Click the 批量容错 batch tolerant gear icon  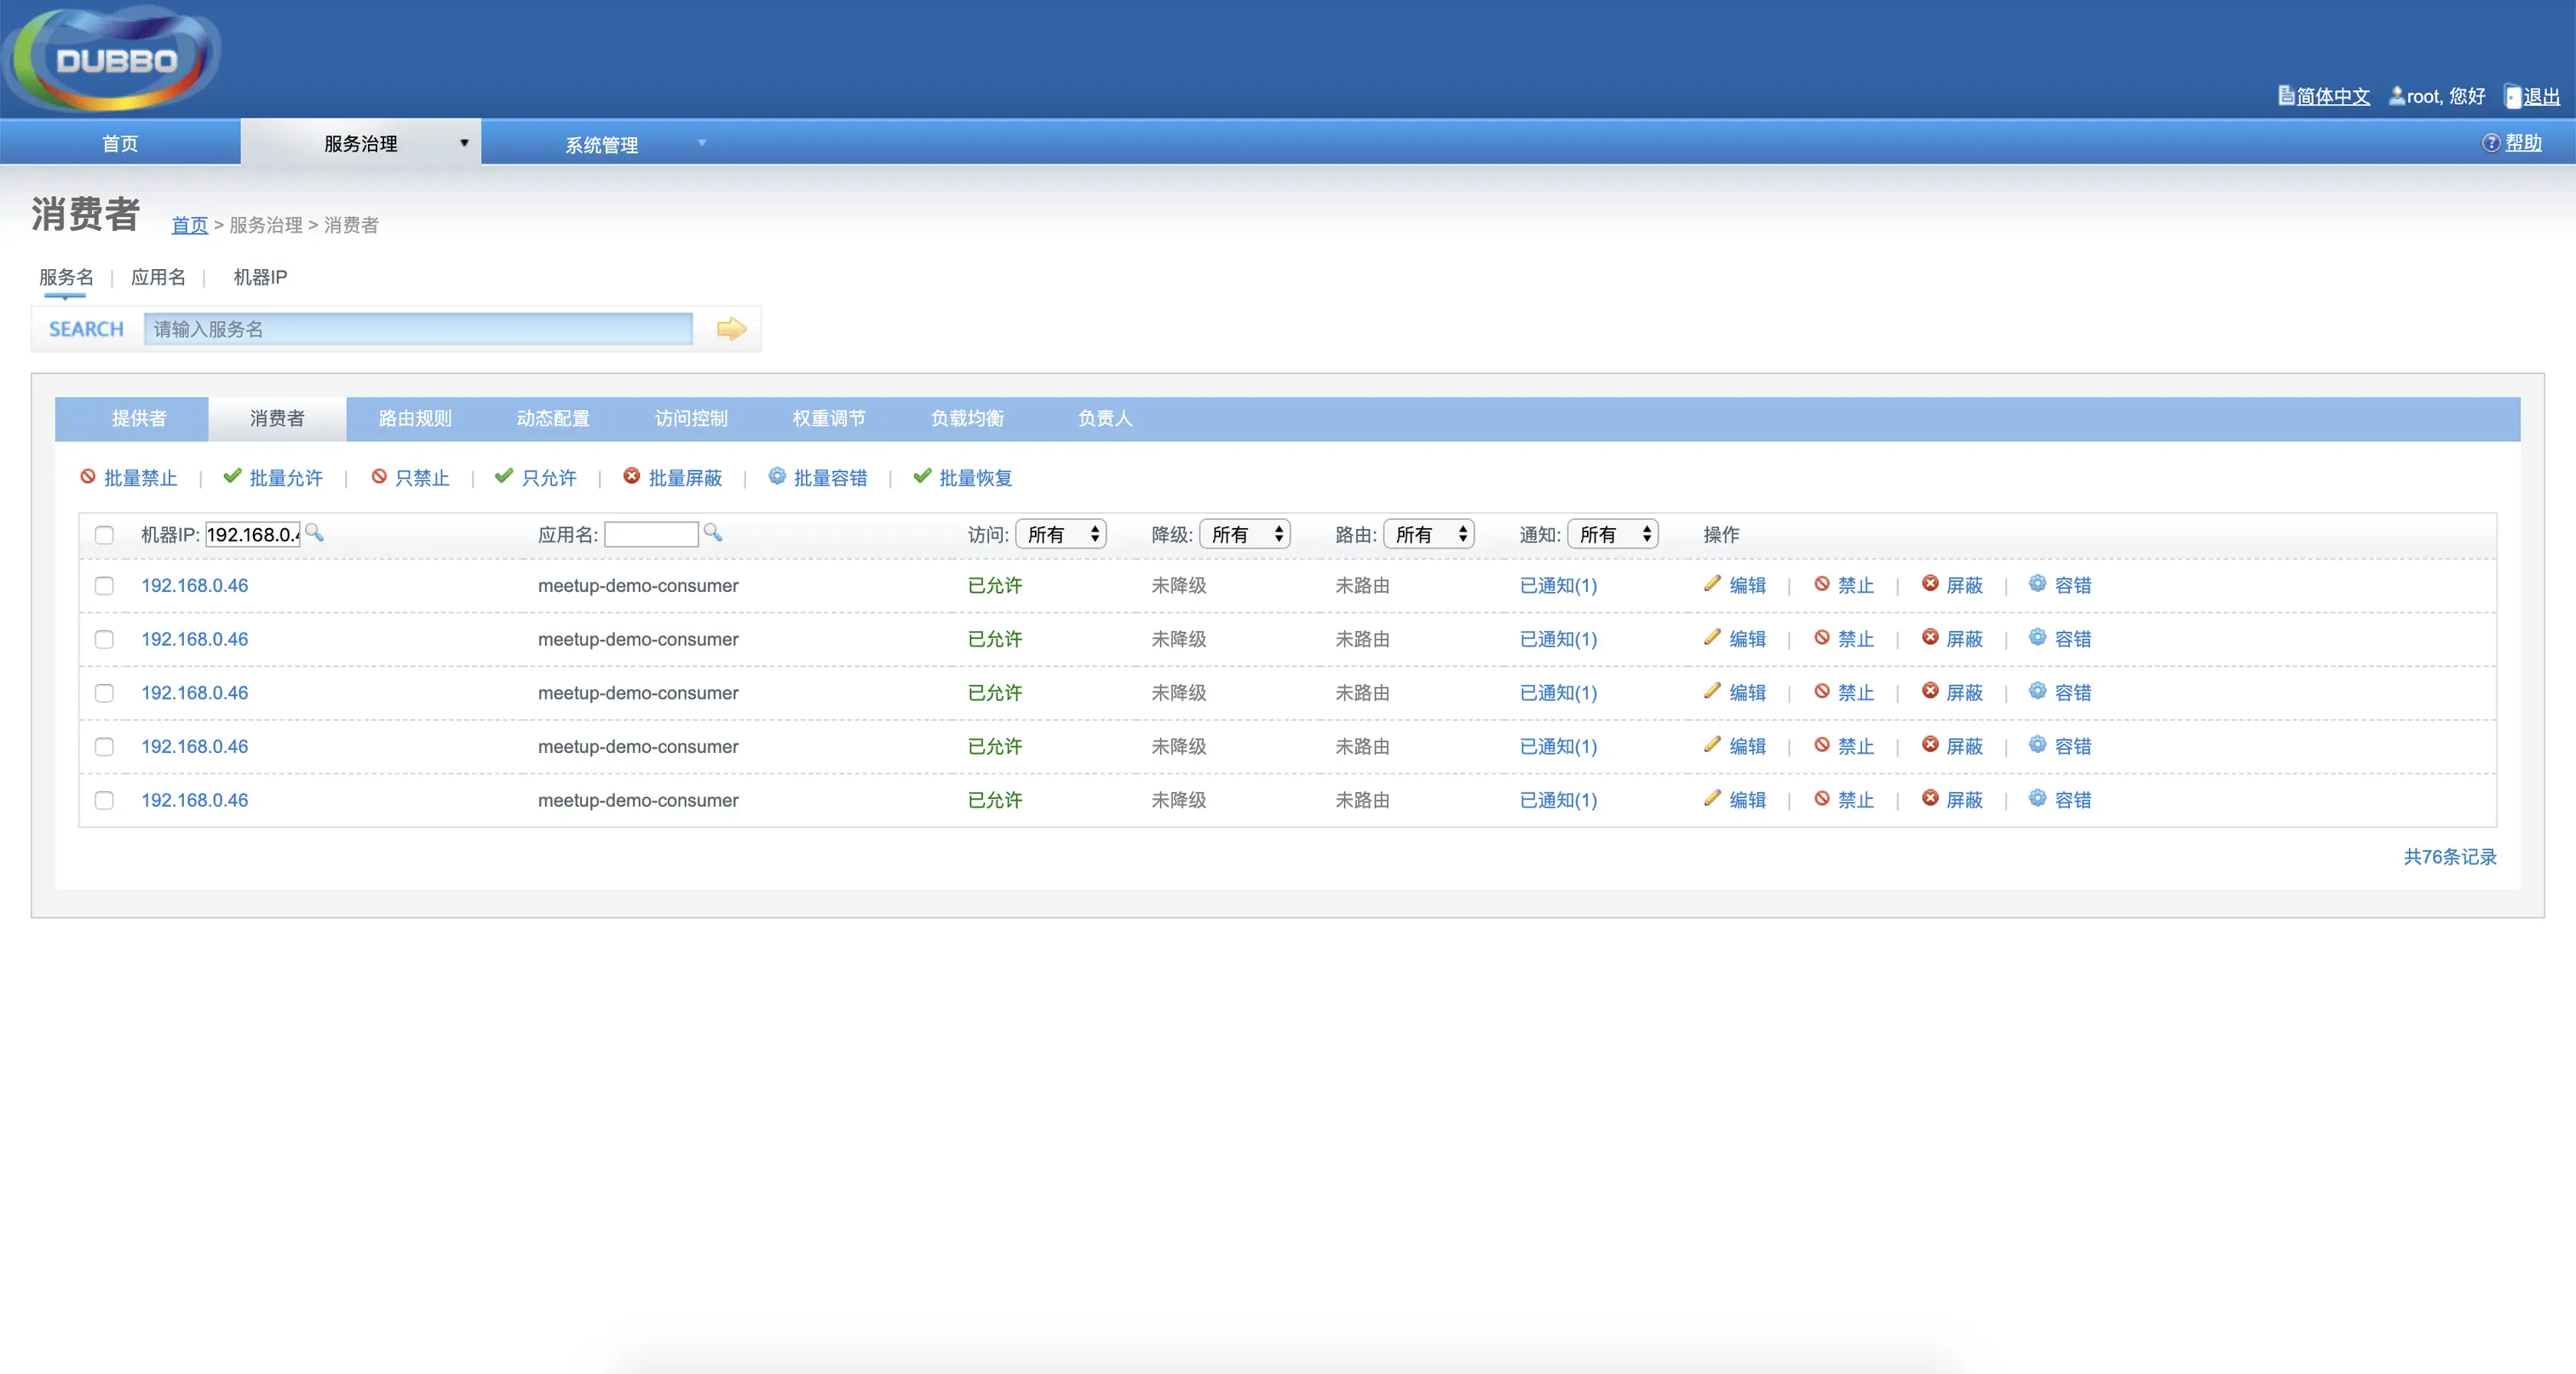point(777,477)
